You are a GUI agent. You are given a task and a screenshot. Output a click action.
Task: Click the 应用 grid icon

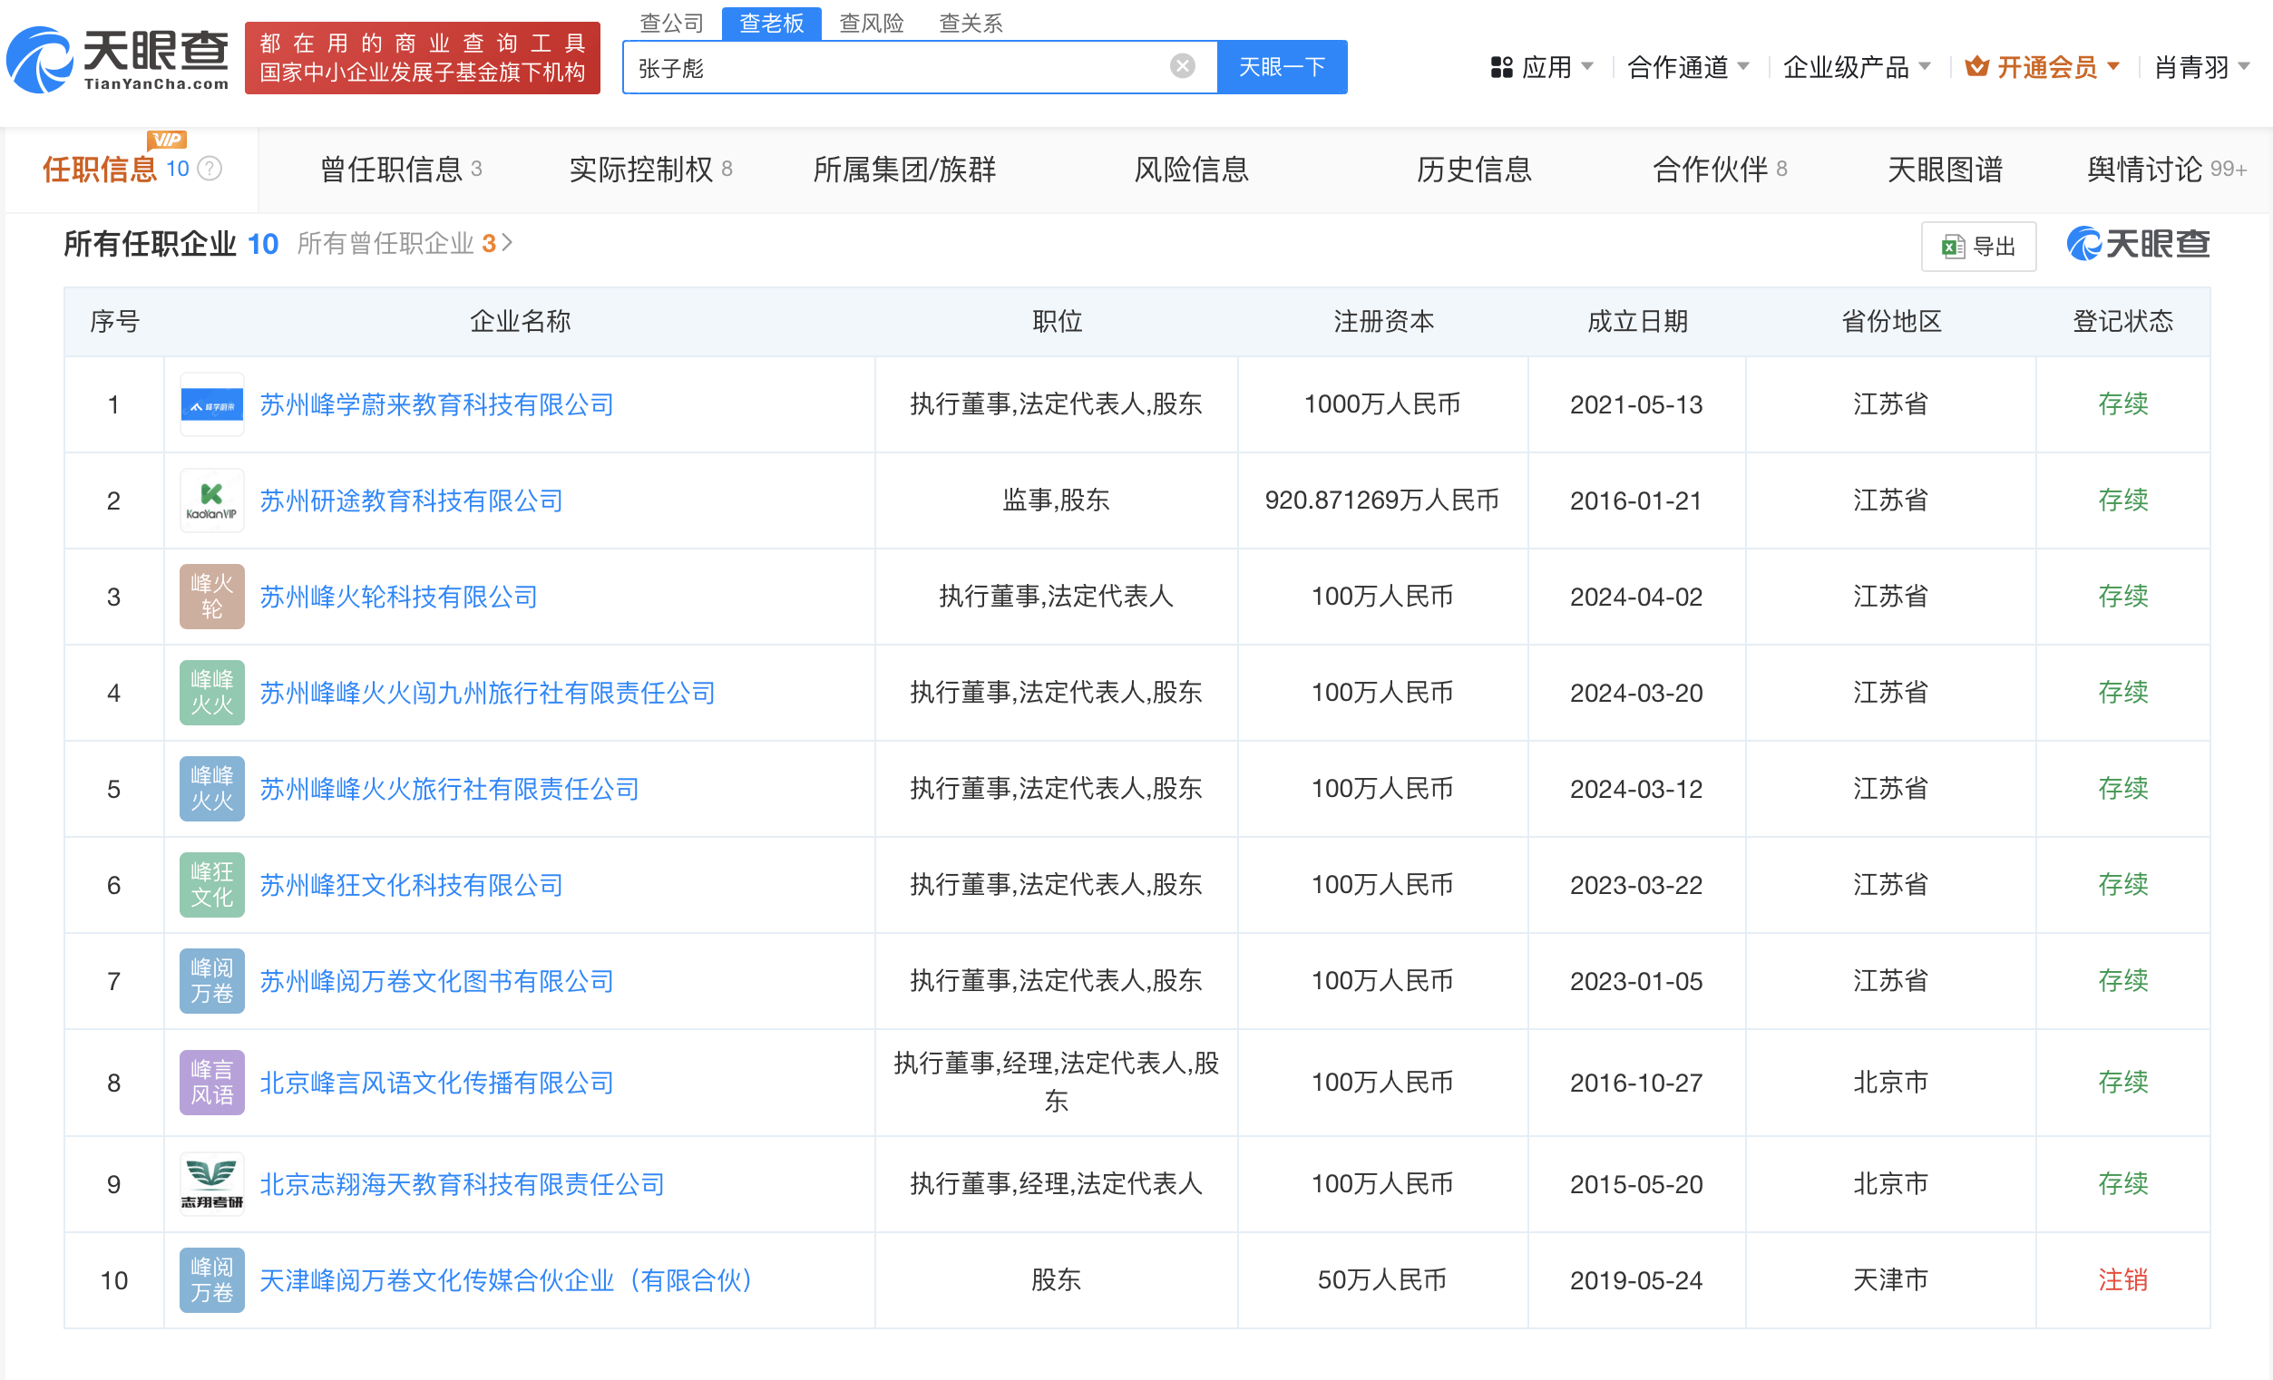tap(1501, 67)
